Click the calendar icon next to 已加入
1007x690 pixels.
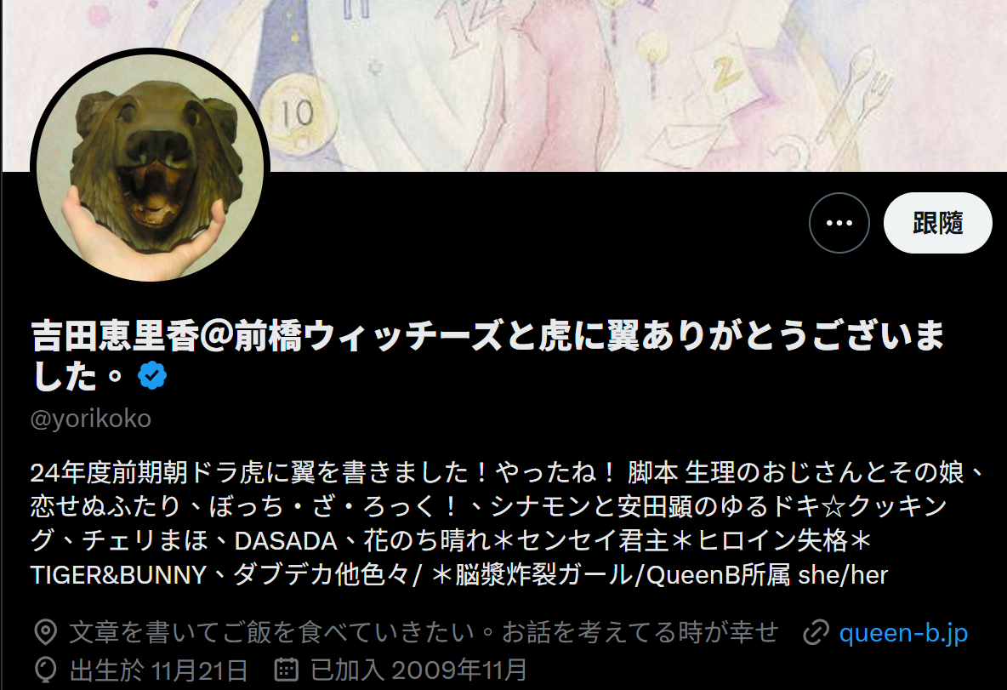[287, 670]
